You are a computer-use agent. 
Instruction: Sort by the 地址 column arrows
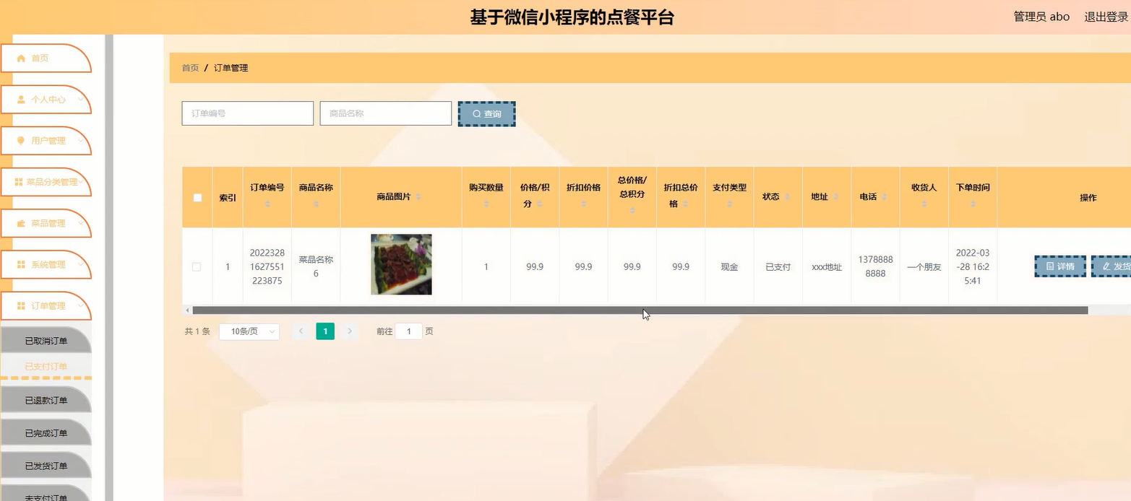click(836, 197)
